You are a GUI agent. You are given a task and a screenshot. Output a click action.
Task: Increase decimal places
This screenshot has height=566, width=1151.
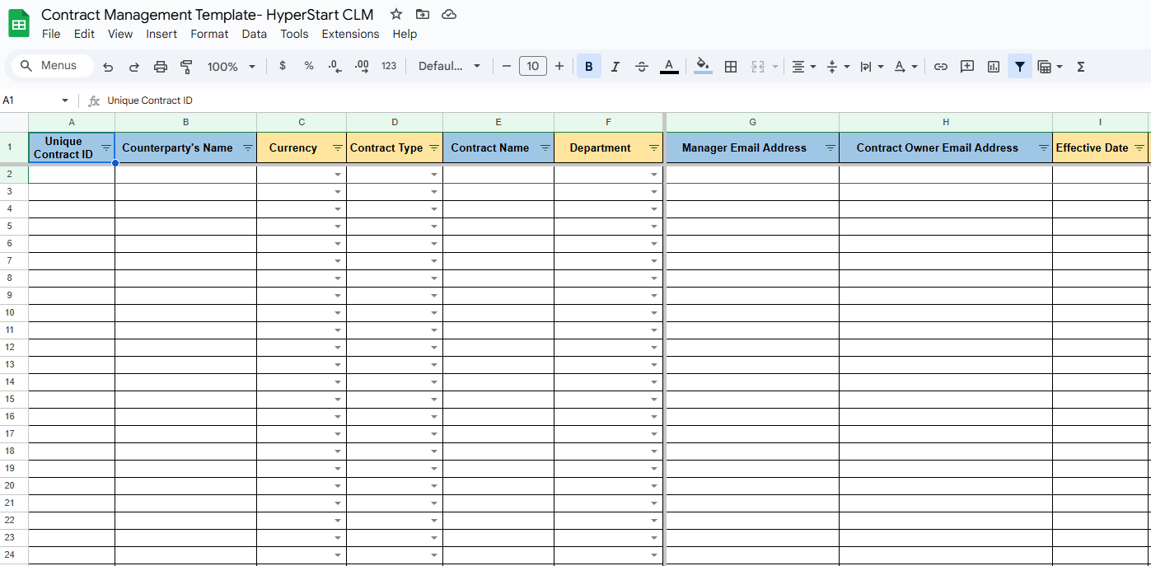(362, 66)
